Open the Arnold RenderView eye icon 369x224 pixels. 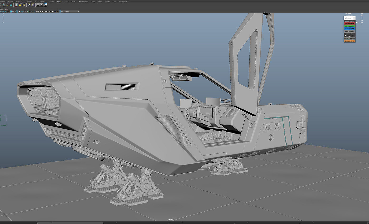38,5
